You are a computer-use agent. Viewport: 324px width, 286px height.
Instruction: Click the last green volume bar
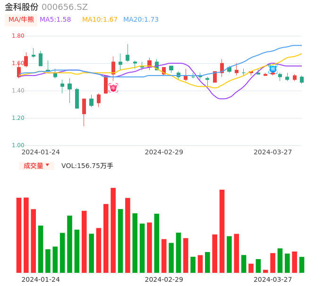pos(302,265)
